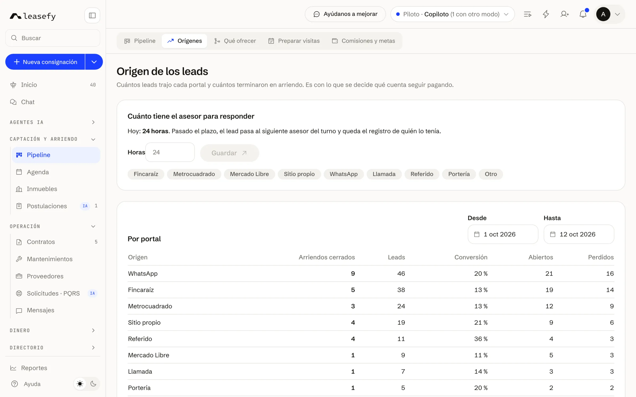This screenshot has width=636, height=397.
Task: Open Proveedores in the sidebar
Action: (56, 276)
